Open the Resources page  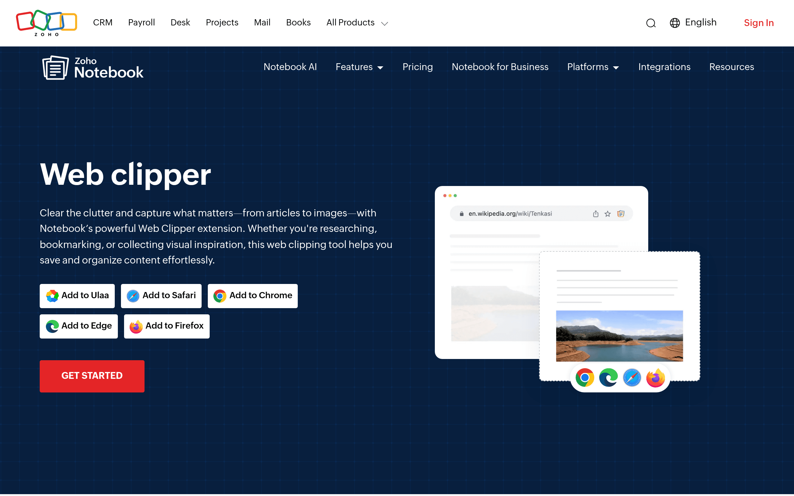click(x=732, y=67)
